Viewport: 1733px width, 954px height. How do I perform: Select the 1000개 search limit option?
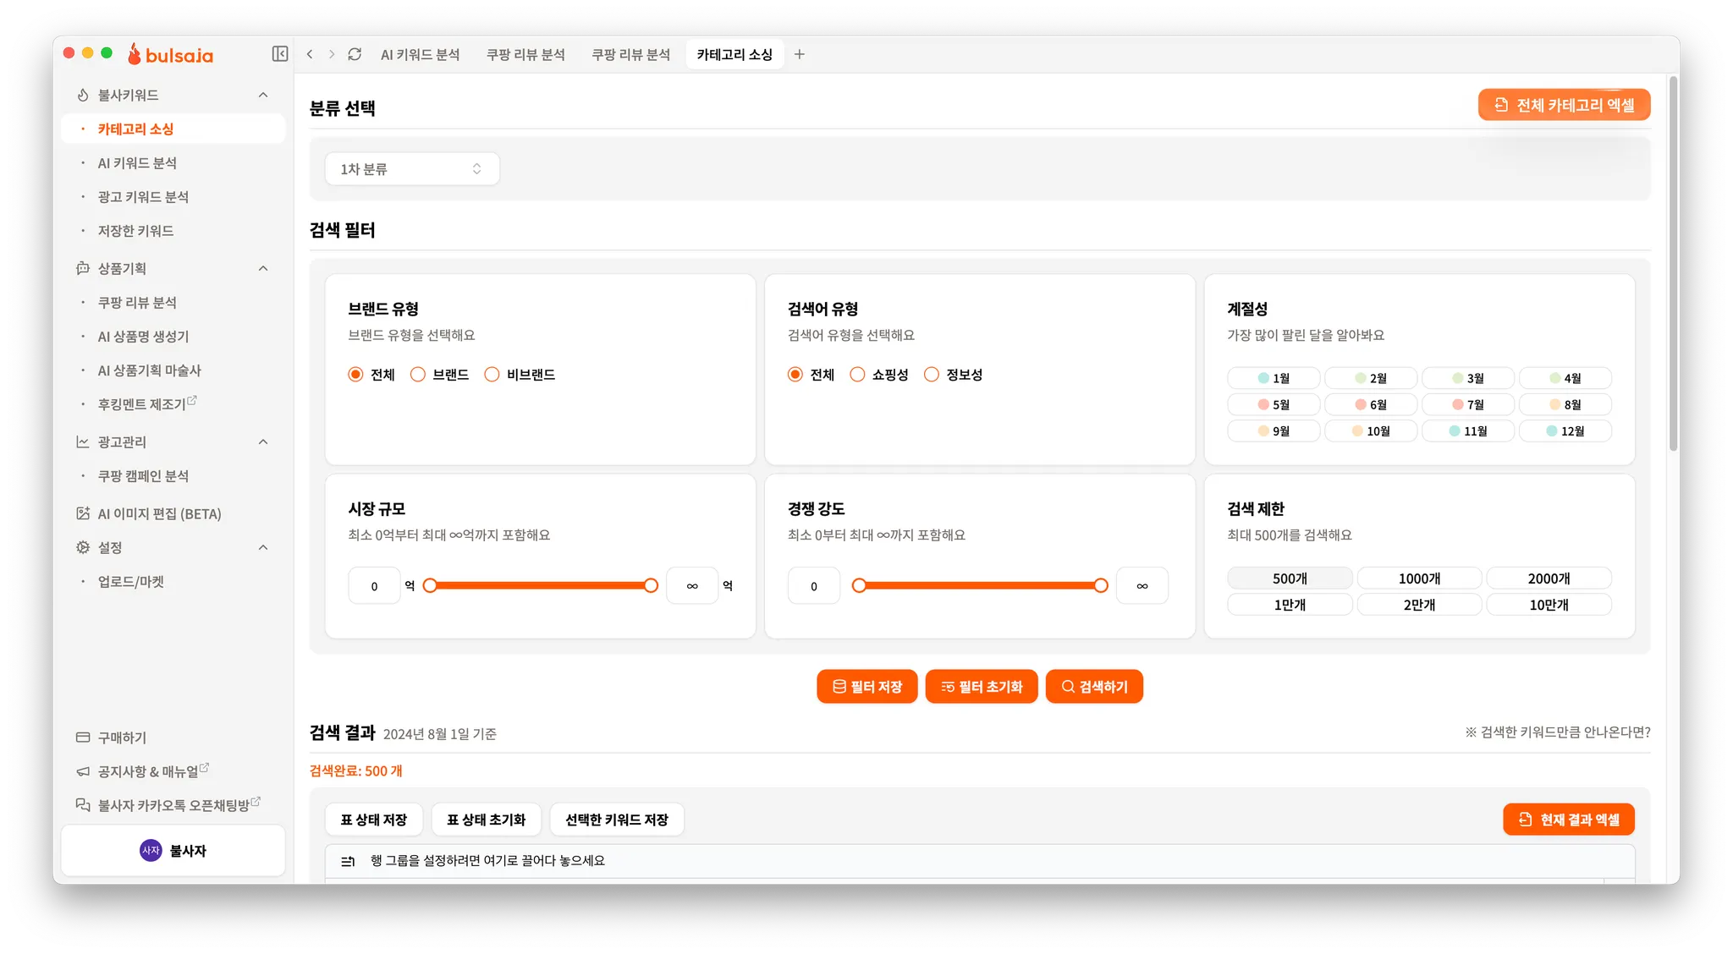coord(1419,578)
